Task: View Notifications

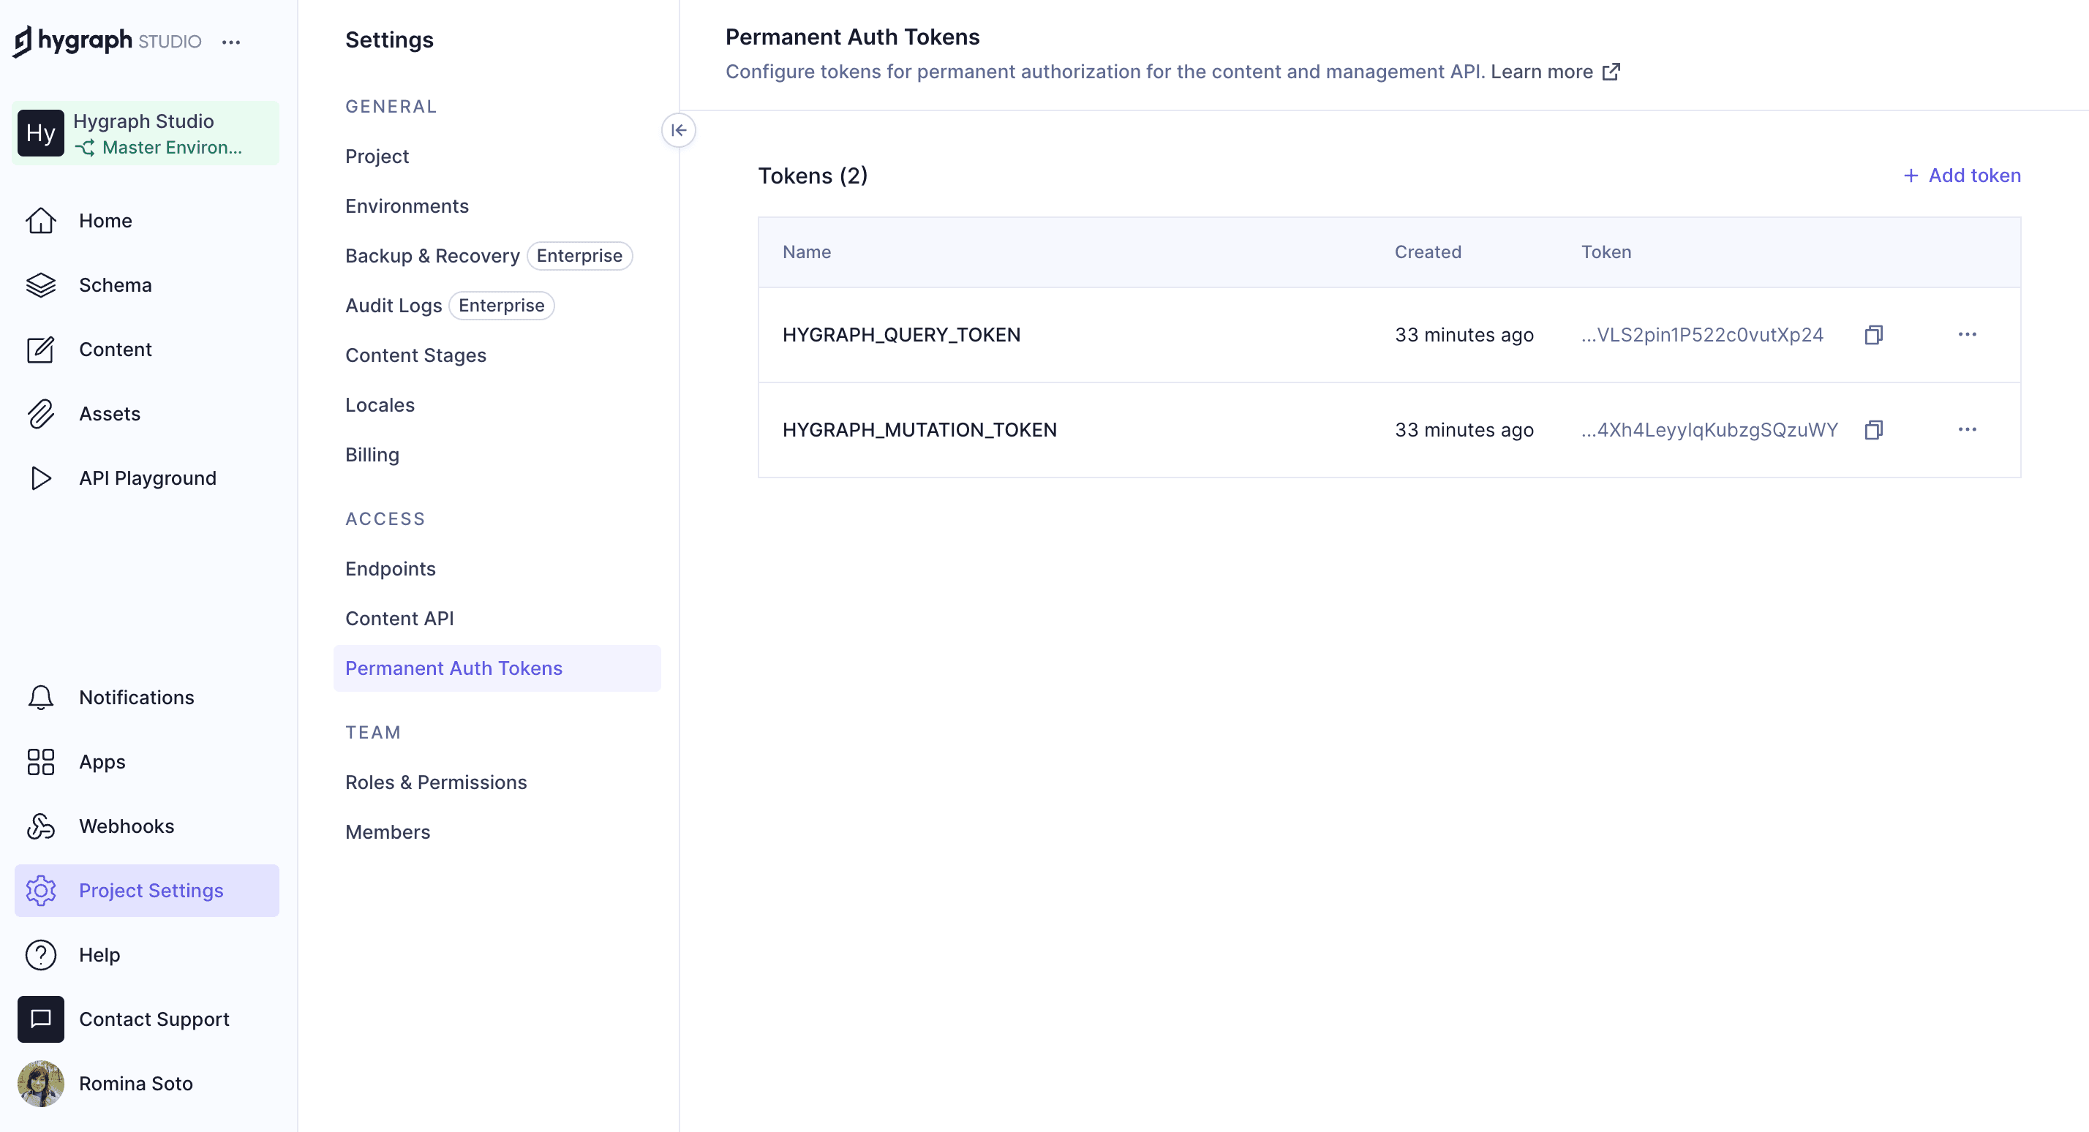Action: point(136,697)
